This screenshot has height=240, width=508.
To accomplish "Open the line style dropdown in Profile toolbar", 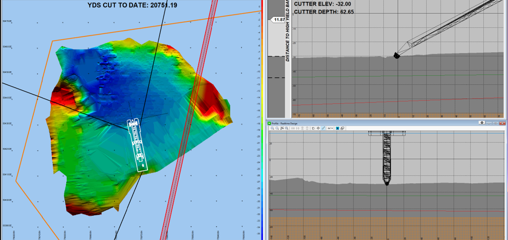I will click(330, 128).
